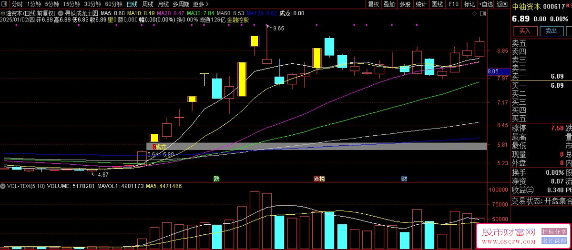The image size is (572, 250).
Task: Click the 叠加 overlay button
Action: pos(389,4)
